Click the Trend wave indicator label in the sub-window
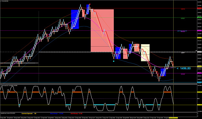The image size is (202, 119). tap(9, 85)
